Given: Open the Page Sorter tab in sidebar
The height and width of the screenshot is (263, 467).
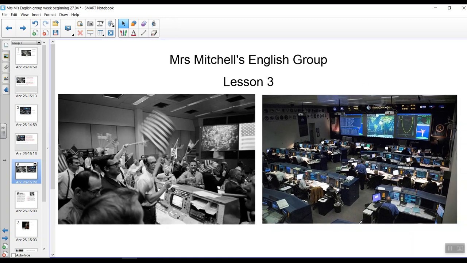Looking at the screenshot, I should tap(6, 45).
